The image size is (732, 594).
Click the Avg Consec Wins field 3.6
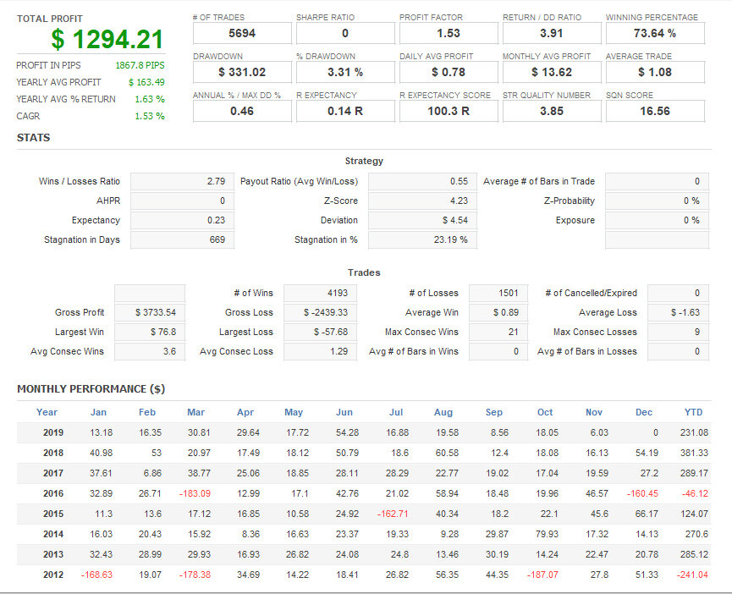[x=150, y=352]
